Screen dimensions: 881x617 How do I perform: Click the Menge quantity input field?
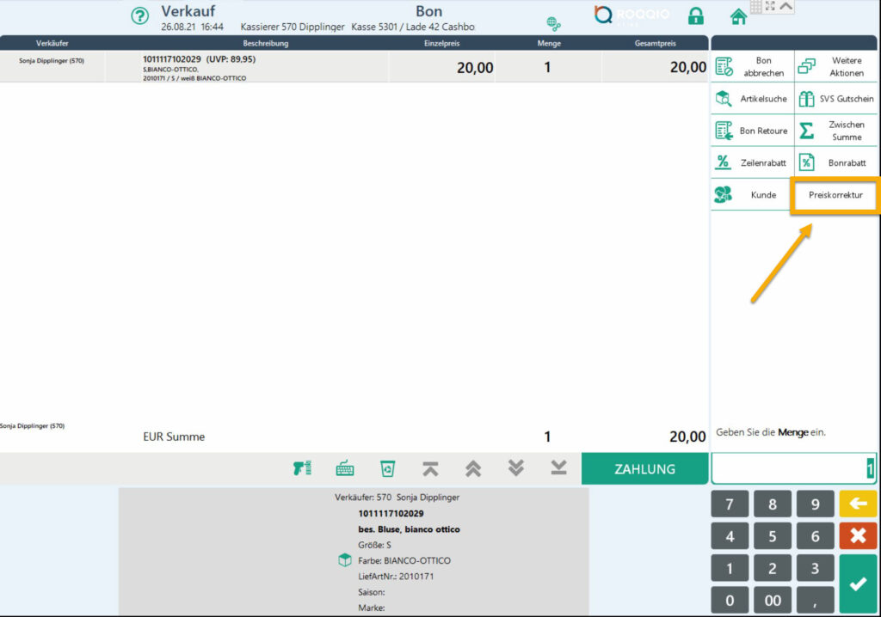(792, 468)
